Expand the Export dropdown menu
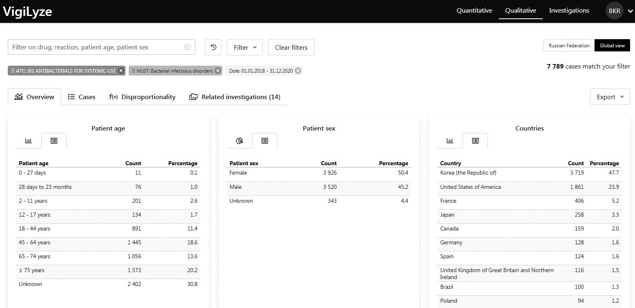 tap(610, 97)
